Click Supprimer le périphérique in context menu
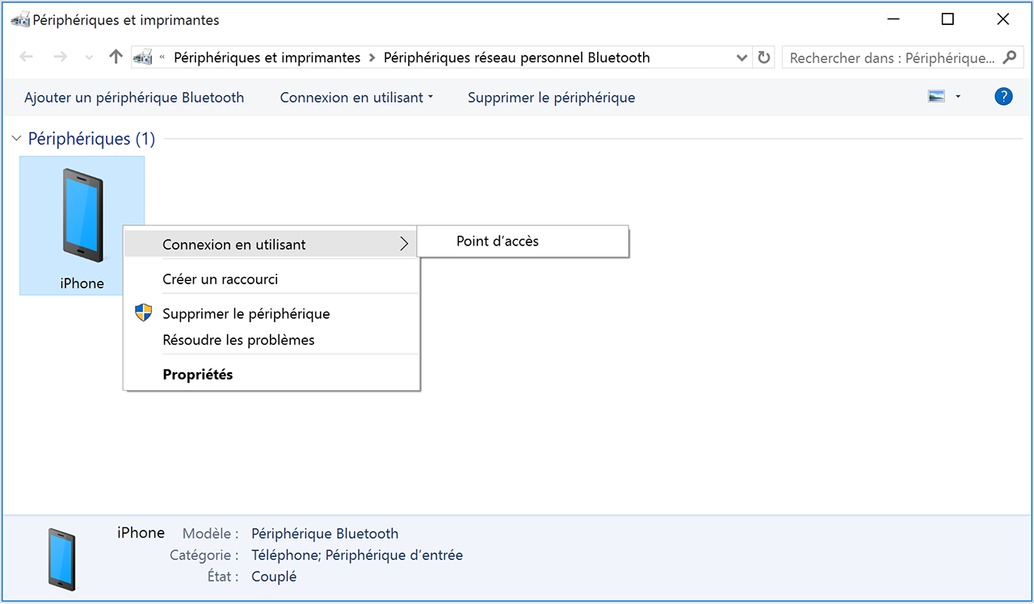1034x604 pixels. (x=246, y=314)
